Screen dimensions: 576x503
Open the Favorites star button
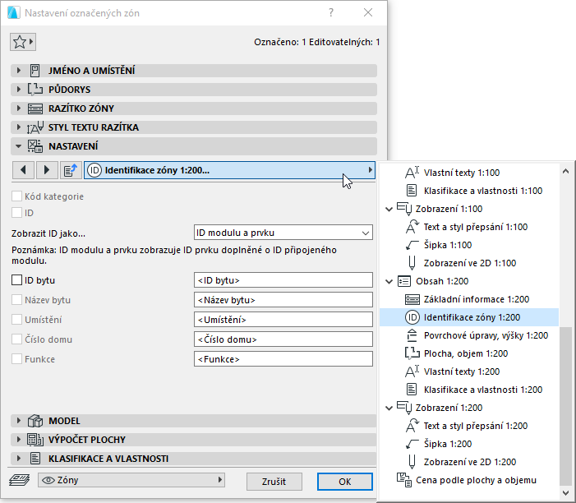pyautogui.click(x=23, y=42)
